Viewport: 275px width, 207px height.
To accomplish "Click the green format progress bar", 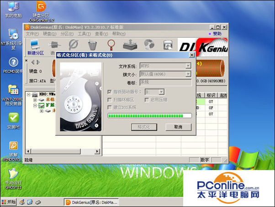I will point(149,116).
